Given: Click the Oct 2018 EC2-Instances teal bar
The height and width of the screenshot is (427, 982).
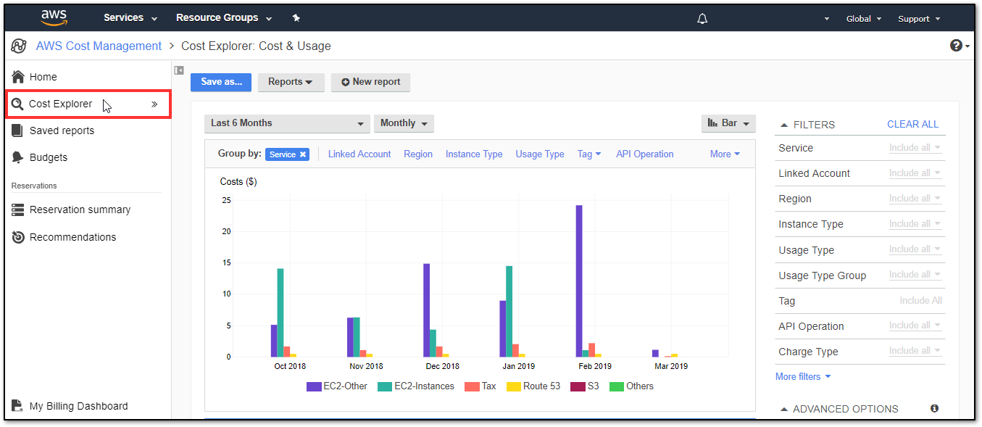Looking at the screenshot, I should coord(280,312).
